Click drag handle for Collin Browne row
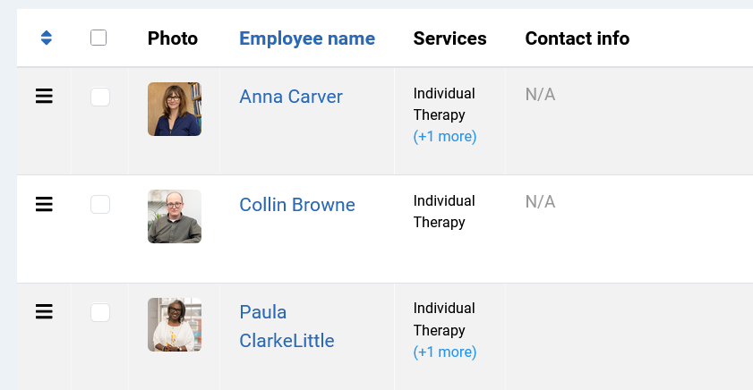The image size is (753, 390). [44, 204]
